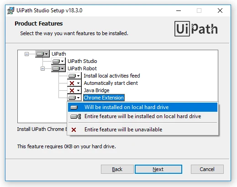The image size is (237, 187).
Task: Click the Back button
Action: pyautogui.click(x=117, y=169)
